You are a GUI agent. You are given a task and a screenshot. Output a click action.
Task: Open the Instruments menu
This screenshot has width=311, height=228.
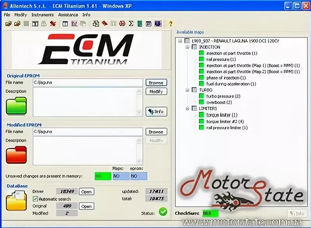click(43, 15)
